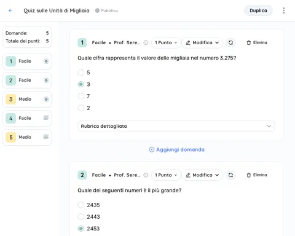
Task: Select answer 7 radio button
Action: tap(81, 96)
